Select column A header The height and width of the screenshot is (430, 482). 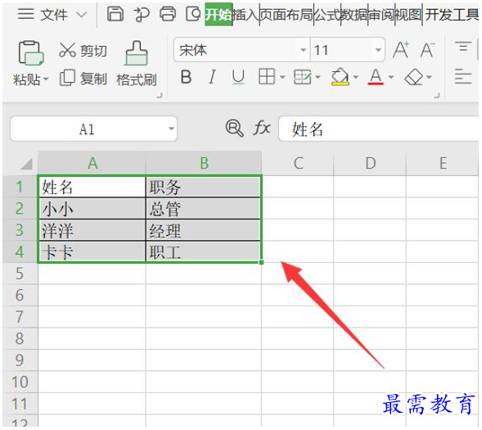pos(92,163)
